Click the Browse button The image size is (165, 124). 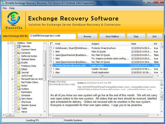click(x=87, y=36)
